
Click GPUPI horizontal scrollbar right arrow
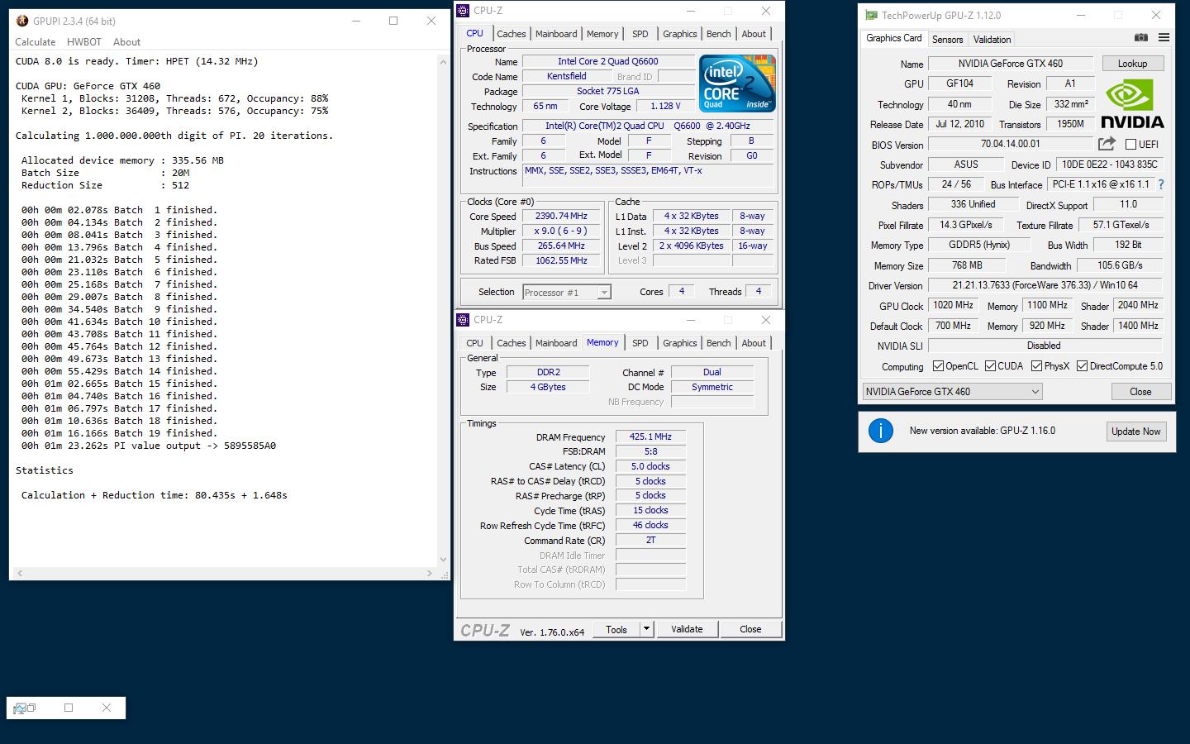[x=430, y=573]
